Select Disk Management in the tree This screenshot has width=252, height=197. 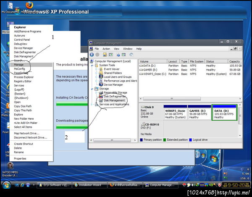point(114,100)
